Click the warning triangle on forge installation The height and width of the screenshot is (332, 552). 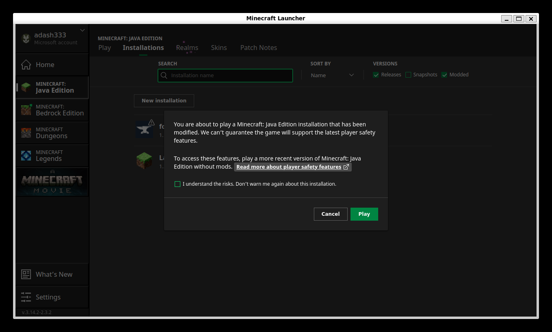point(151,122)
